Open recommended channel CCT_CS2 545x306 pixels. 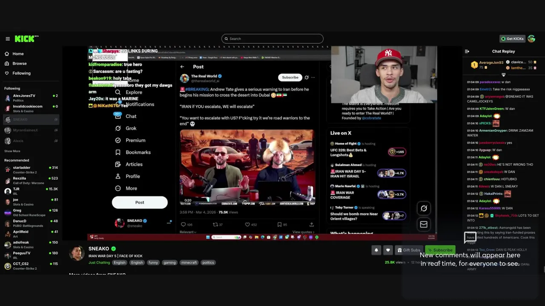pos(31,266)
